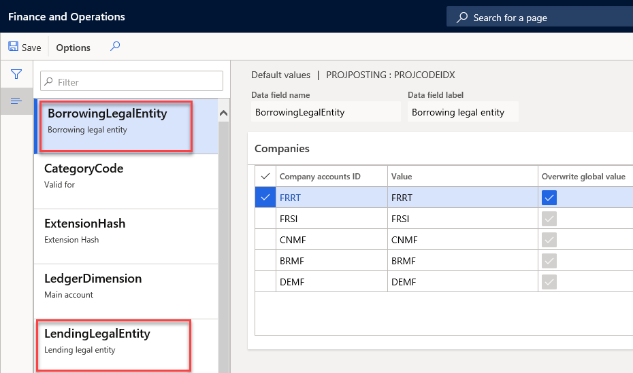
Task: Check Overwrite global value for FRSI
Action: pos(550,219)
